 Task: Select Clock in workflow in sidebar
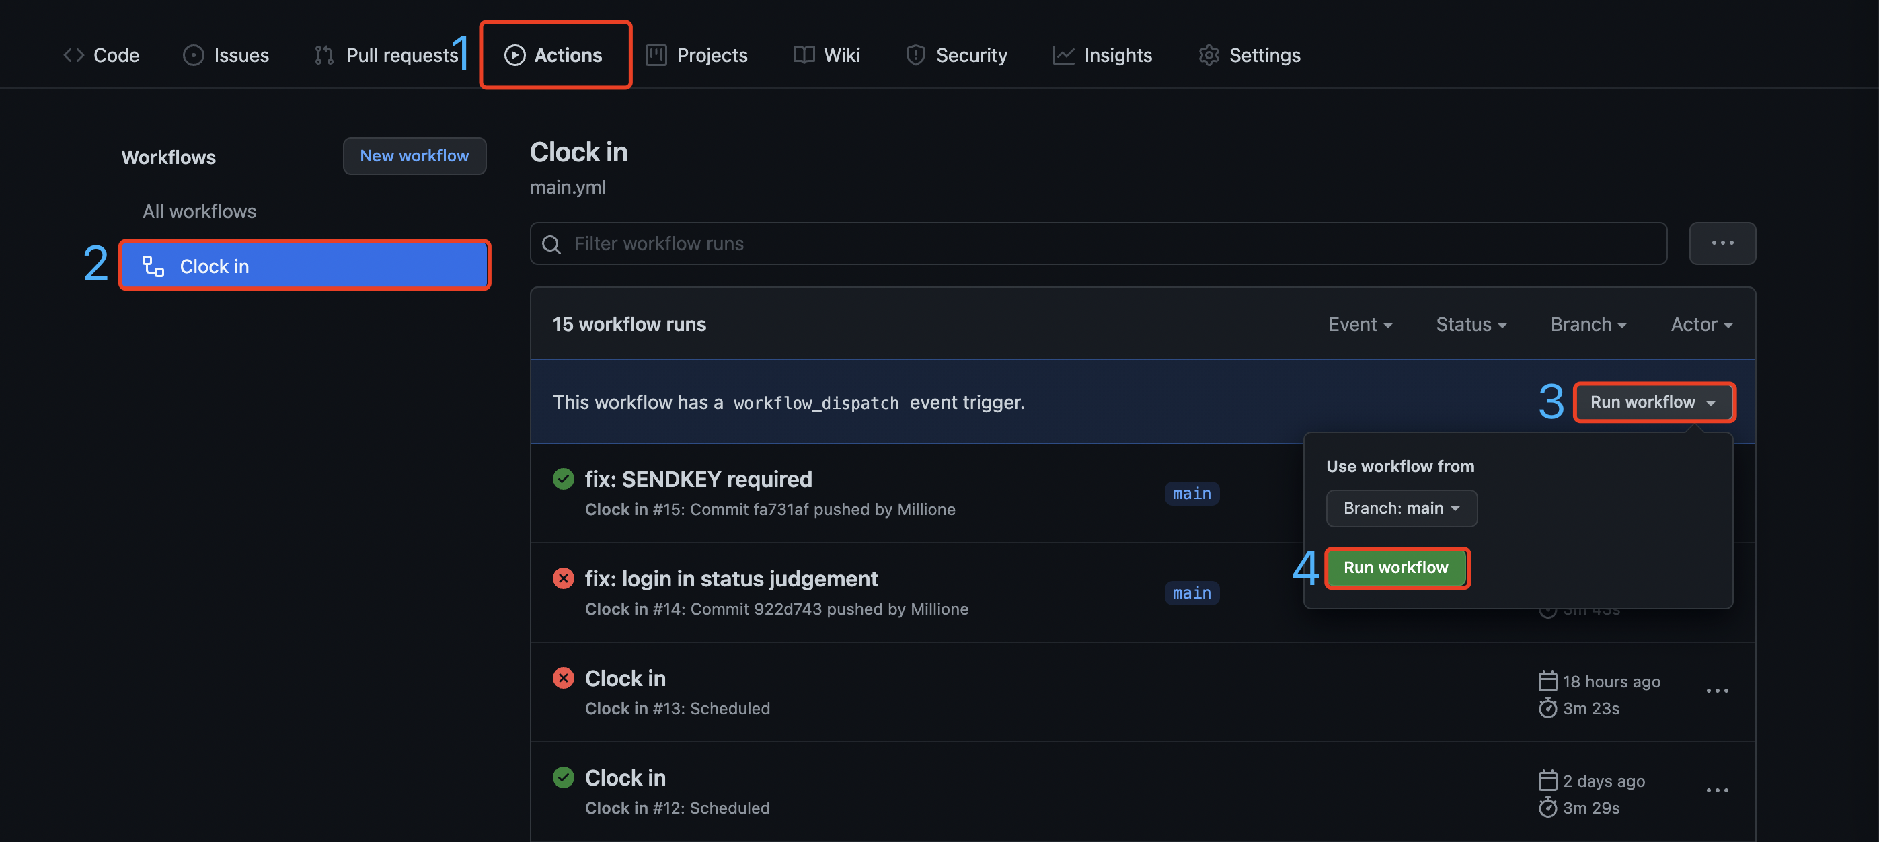click(304, 266)
